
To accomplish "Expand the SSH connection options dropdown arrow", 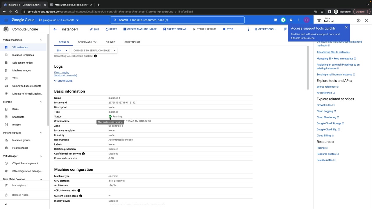I will pos(66,51).
